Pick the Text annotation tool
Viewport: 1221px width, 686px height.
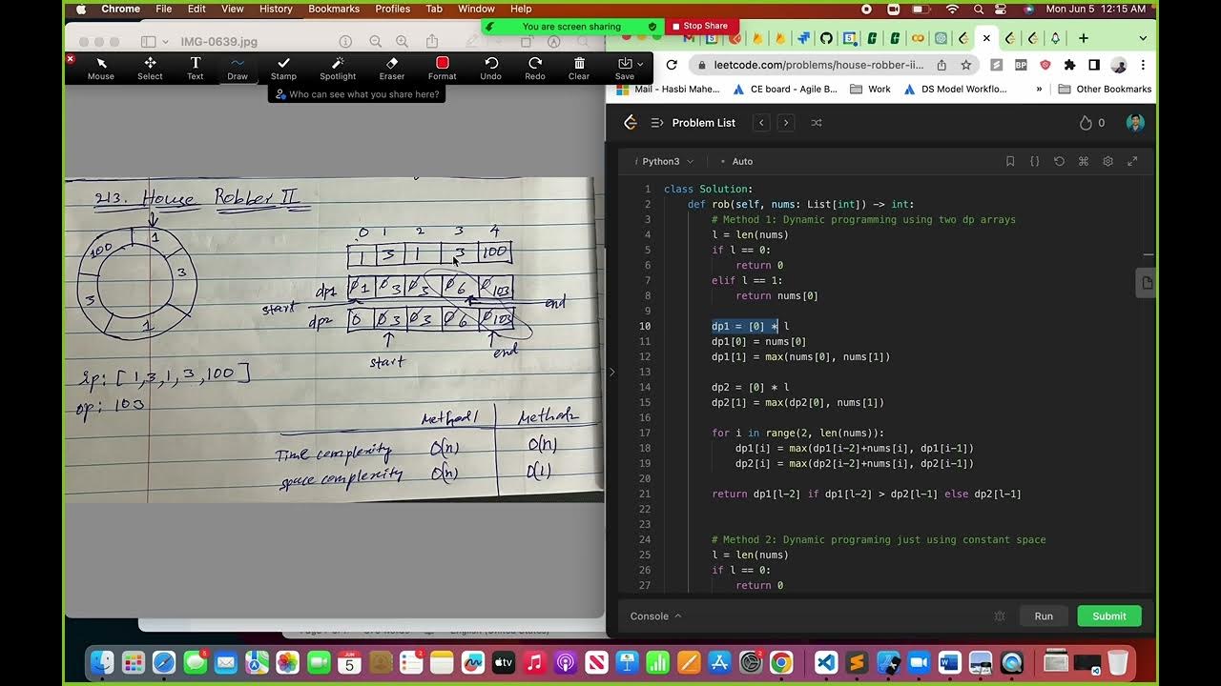point(195,69)
